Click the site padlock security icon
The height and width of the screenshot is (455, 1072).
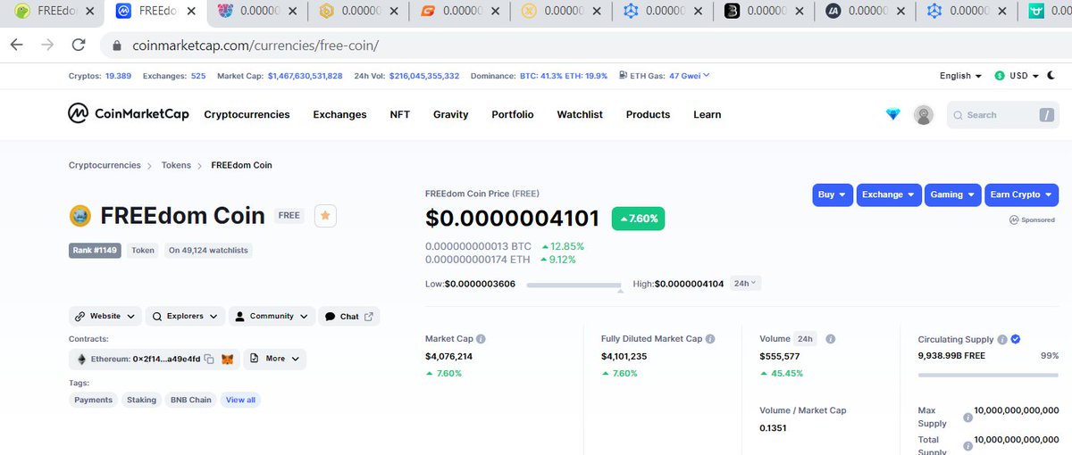point(117,45)
